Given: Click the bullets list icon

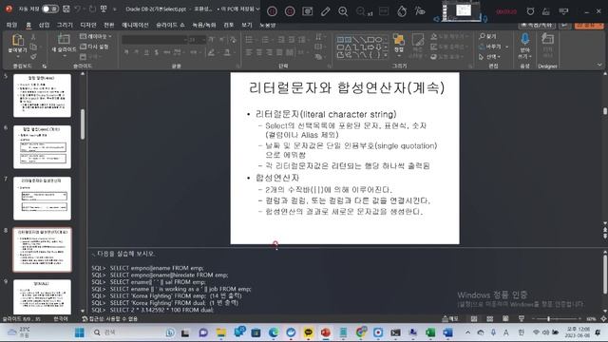Looking at the screenshot, I should 249,40.
